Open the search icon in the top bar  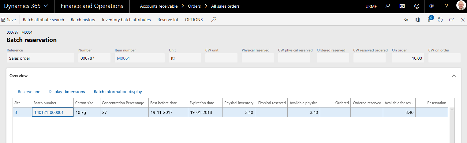tap(387, 6)
